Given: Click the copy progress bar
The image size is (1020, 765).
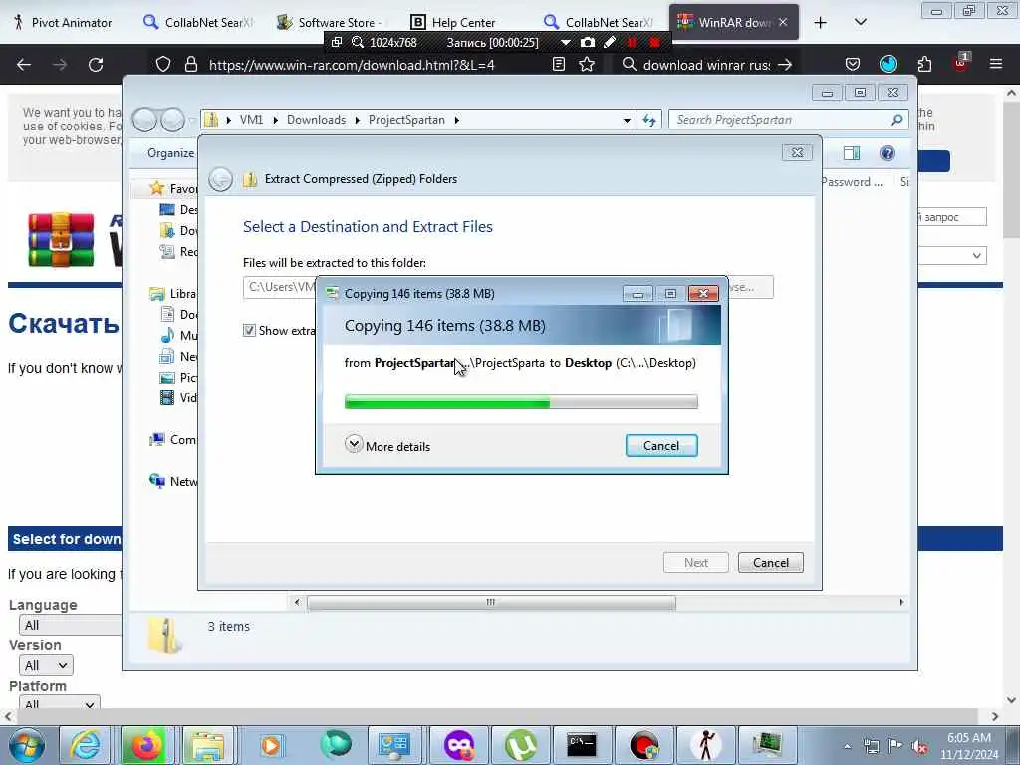Looking at the screenshot, I should (x=521, y=402).
